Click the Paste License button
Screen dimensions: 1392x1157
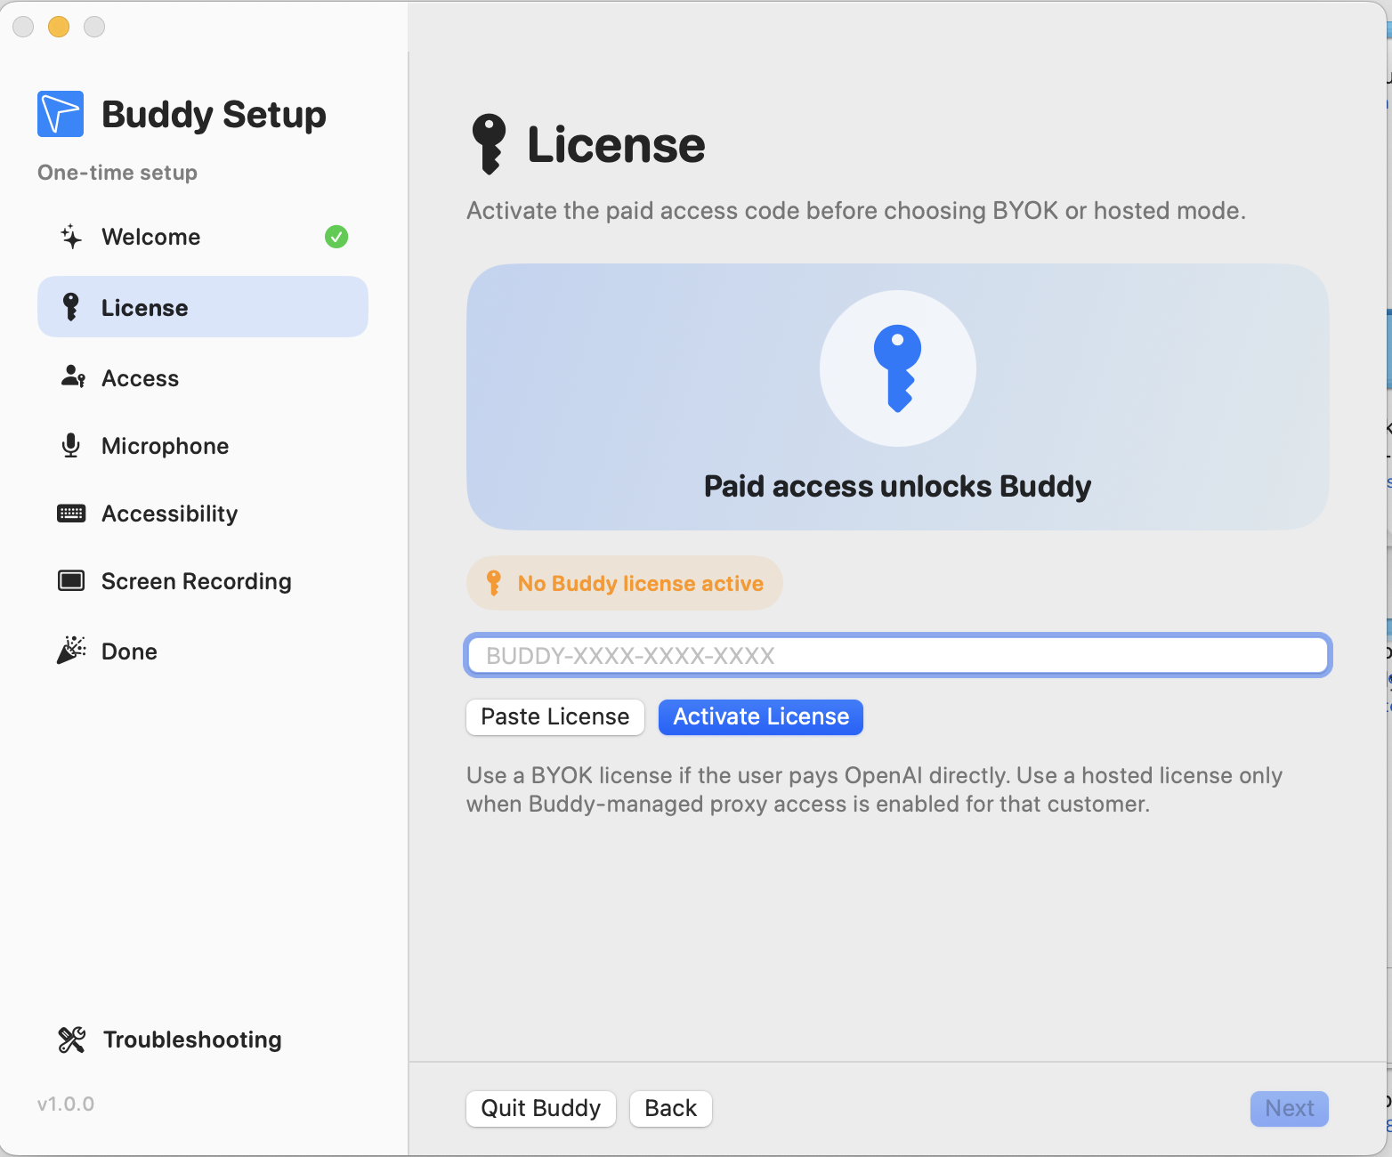[555, 717]
